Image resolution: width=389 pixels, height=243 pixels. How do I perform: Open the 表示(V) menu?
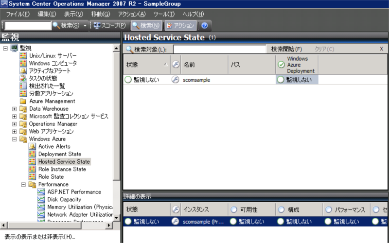[x=73, y=14]
